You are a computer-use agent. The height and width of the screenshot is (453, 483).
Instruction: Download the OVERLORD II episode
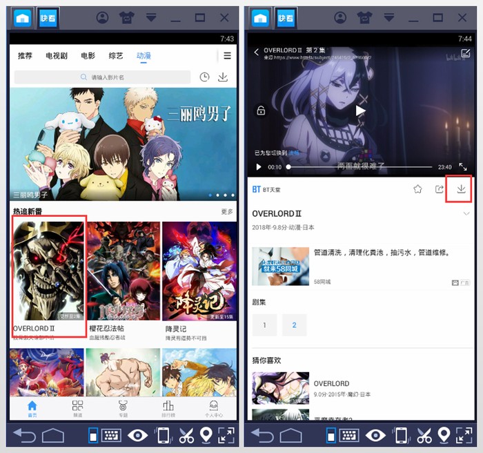click(x=461, y=189)
